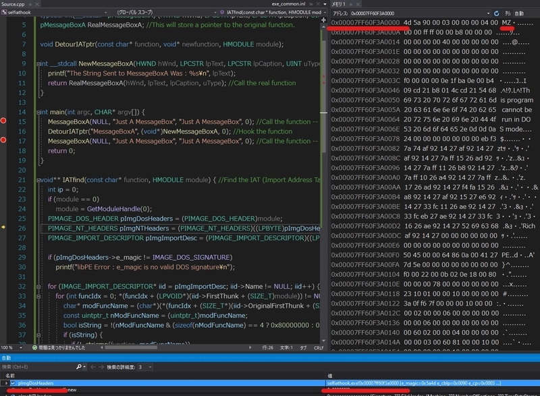Image resolution: width=540 pixels, height=396 pixels.
Task: Click the horizontal scroll left arrow
Action: coord(102,347)
